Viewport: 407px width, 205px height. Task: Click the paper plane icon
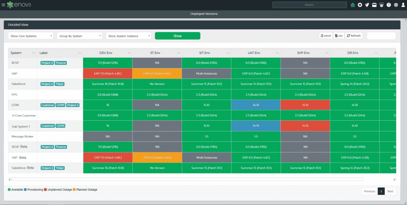[x=367, y=5]
